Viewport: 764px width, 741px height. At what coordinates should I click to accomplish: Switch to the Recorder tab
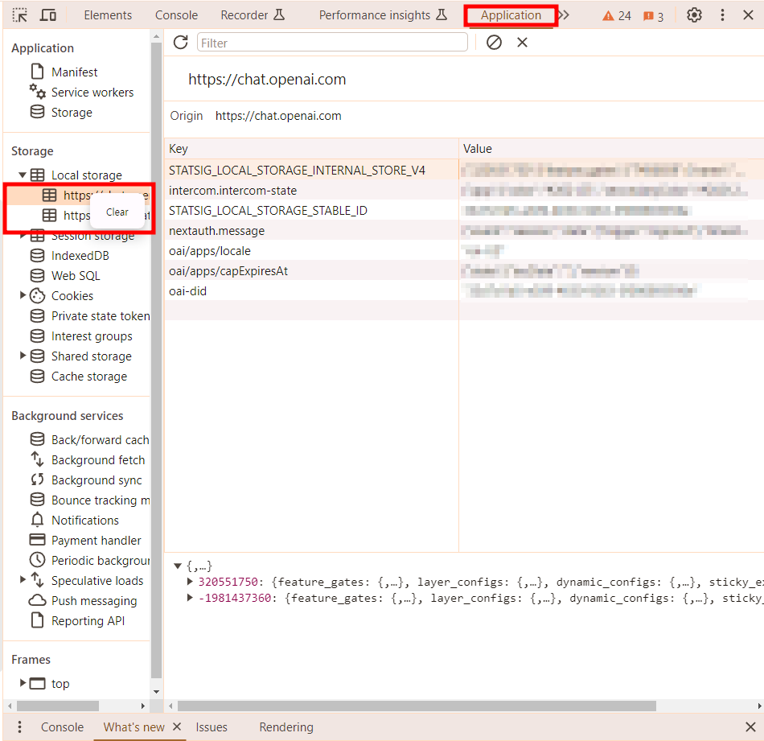[x=253, y=15]
